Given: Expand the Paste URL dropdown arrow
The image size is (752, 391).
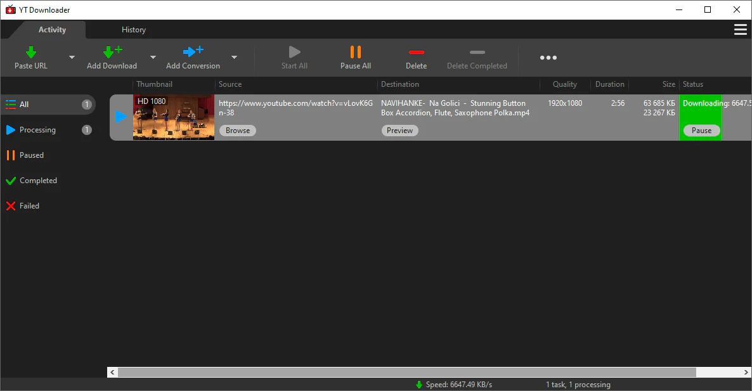Looking at the screenshot, I should pyautogui.click(x=72, y=58).
